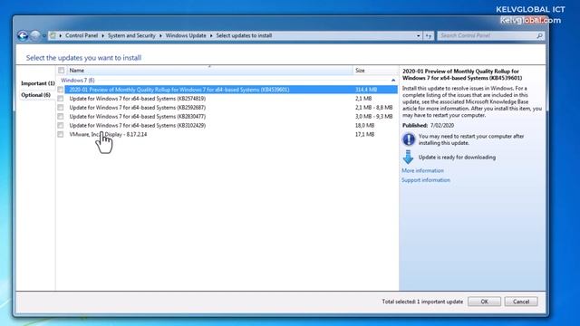Toggle the select-all checkbox beside Name

(62, 71)
